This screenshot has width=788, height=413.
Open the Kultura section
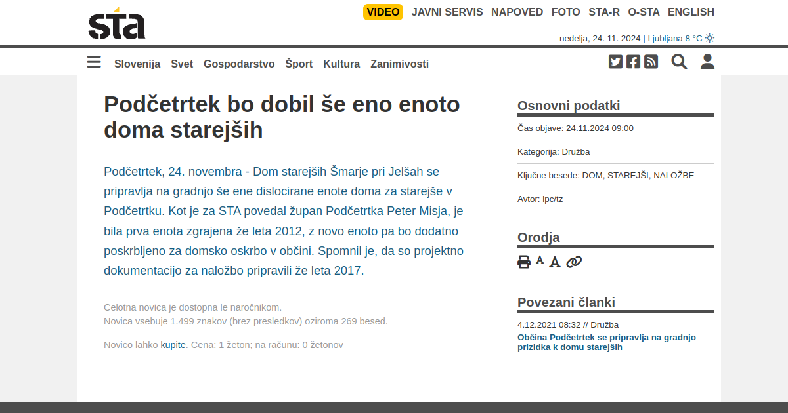[341, 64]
